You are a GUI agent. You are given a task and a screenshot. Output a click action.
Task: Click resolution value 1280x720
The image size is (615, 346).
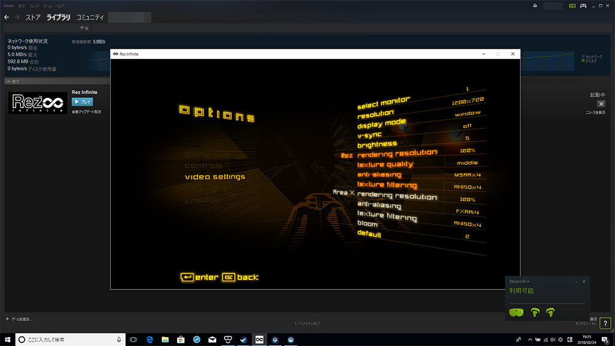click(x=467, y=101)
